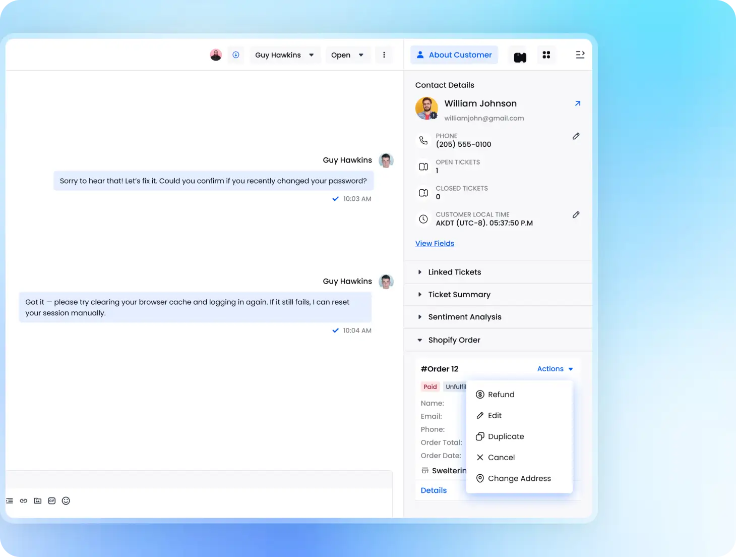
Task: Click Guy Hawkins avatar on 10:03 AM message
Action: (386, 160)
